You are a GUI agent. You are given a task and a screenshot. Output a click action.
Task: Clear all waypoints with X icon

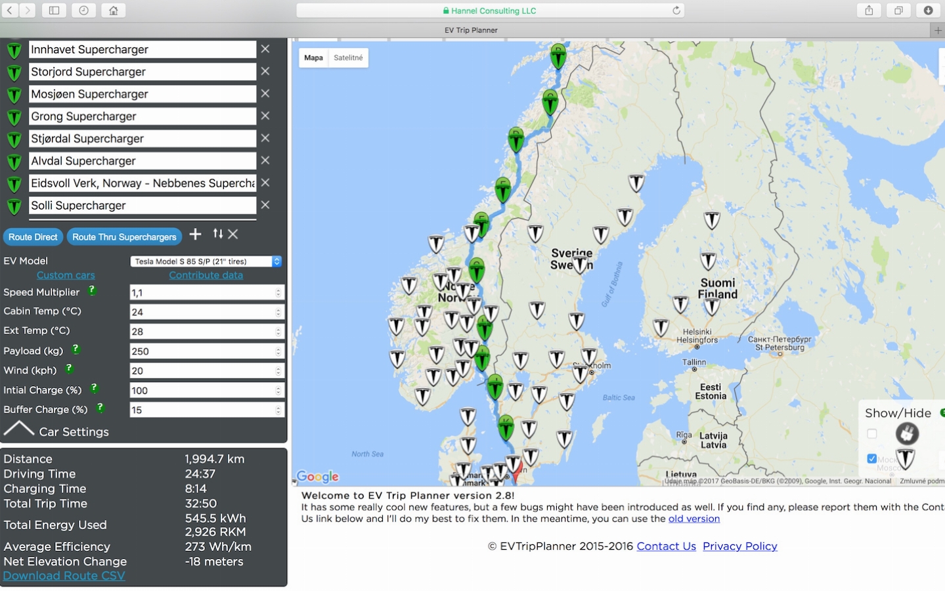[x=233, y=234]
